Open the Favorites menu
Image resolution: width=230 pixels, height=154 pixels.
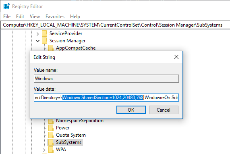[x=55, y=17]
